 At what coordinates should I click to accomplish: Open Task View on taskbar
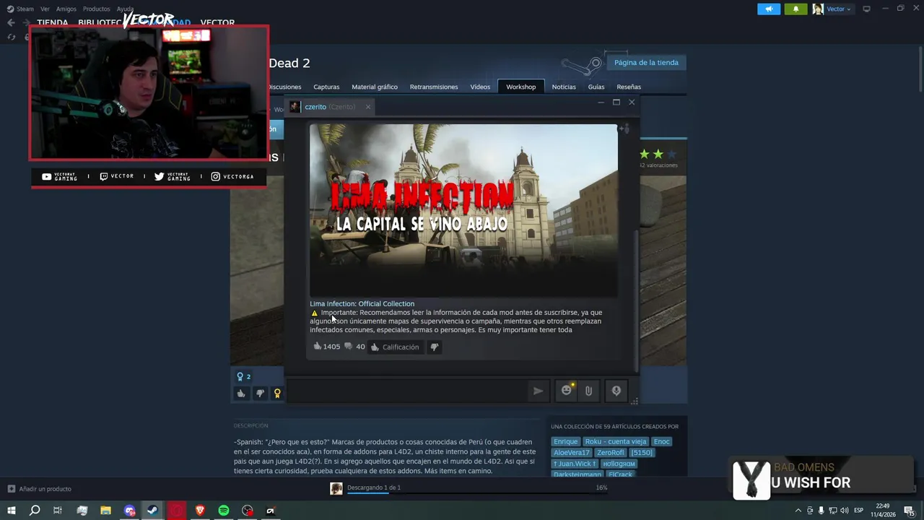58,511
